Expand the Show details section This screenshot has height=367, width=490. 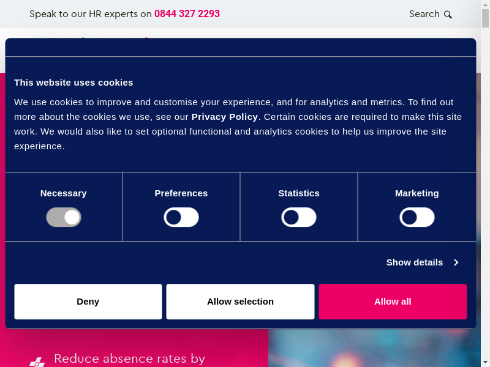pyautogui.click(x=415, y=262)
